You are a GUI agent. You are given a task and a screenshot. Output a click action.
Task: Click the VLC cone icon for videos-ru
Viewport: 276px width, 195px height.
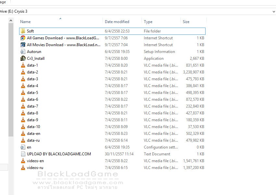pos(23,168)
